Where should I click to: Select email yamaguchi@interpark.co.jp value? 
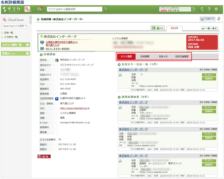75,122
